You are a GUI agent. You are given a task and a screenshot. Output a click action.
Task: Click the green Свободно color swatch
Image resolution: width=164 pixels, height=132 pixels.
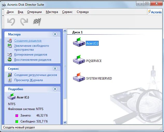point(17,122)
